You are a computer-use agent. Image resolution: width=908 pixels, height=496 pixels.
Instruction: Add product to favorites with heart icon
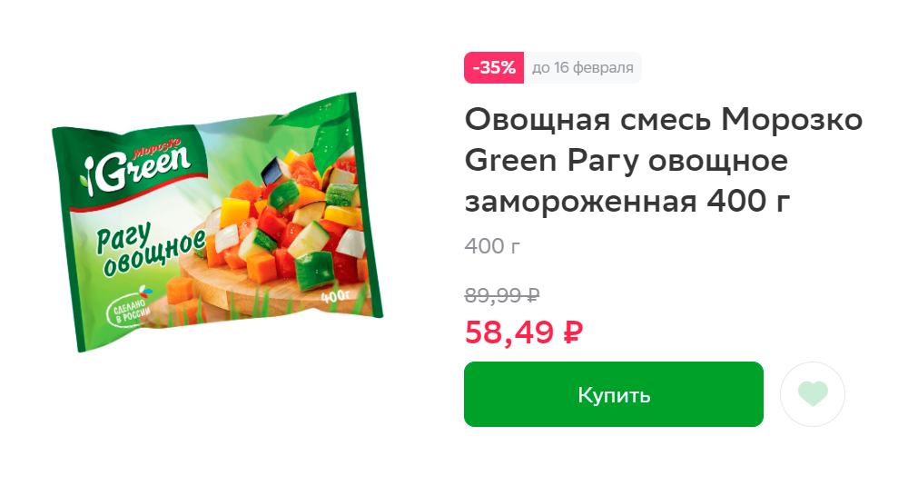[x=812, y=394]
